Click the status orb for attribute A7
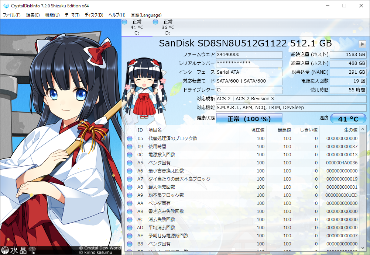370x255 pixels. (x=130, y=179)
